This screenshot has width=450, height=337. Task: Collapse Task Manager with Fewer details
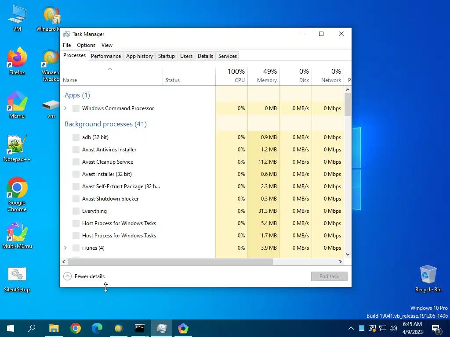click(84, 276)
